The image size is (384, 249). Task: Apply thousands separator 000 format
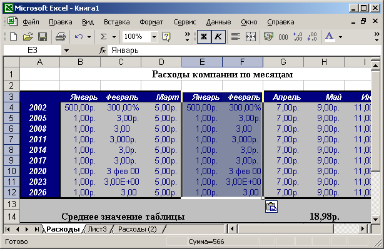pyautogui.click(x=283, y=37)
